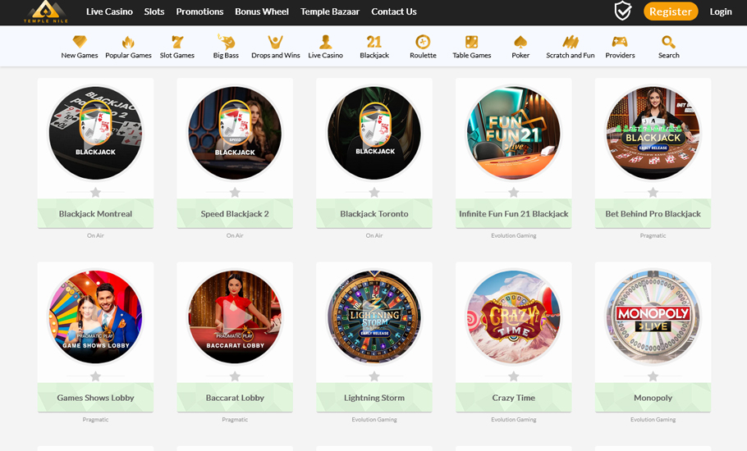This screenshot has width=747, height=451.
Task: Click Evolution Gaming under Monopoly
Action: coord(653,420)
